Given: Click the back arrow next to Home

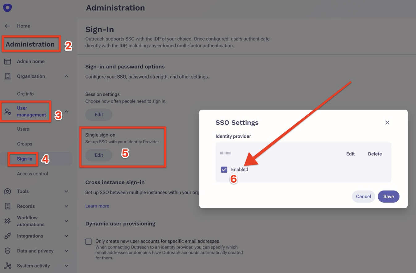Looking at the screenshot, I should 8,26.
